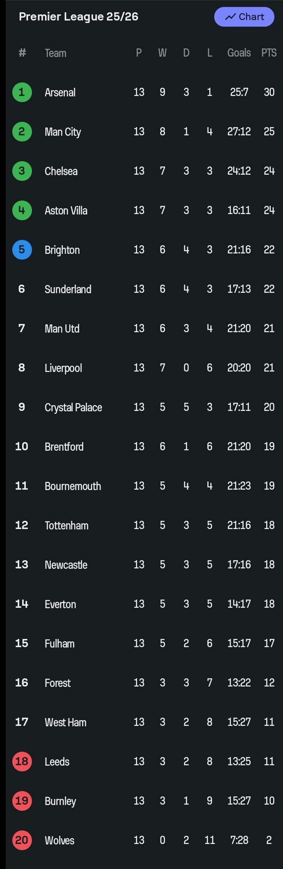Viewport: 283px width, 869px height.
Task: Click the red position 20 badge
Action: (22, 840)
